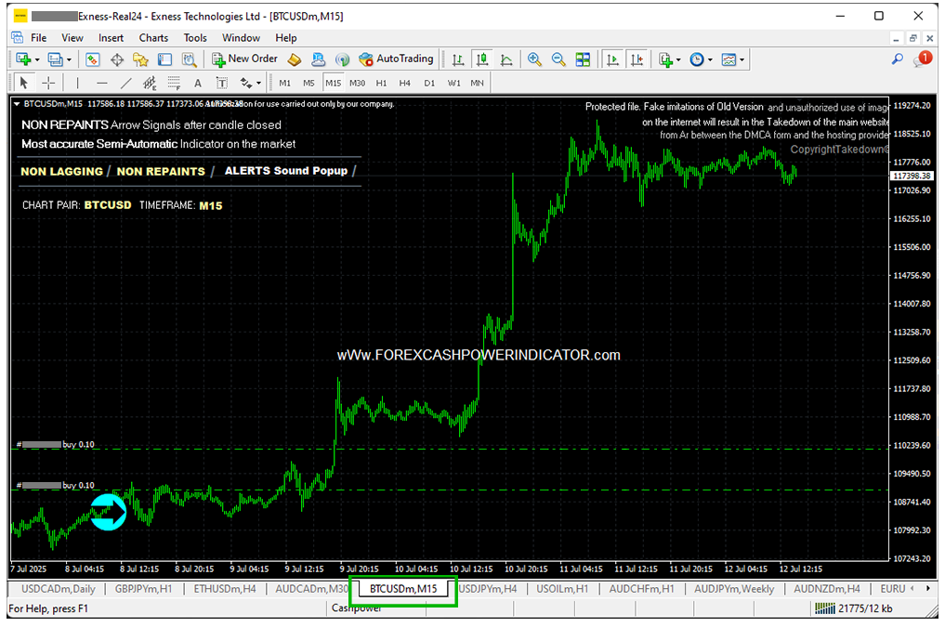Open the Navigator panel (star folder icon)
This screenshot has width=945, height=627.
pyautogui.click(x=140, y=59)
